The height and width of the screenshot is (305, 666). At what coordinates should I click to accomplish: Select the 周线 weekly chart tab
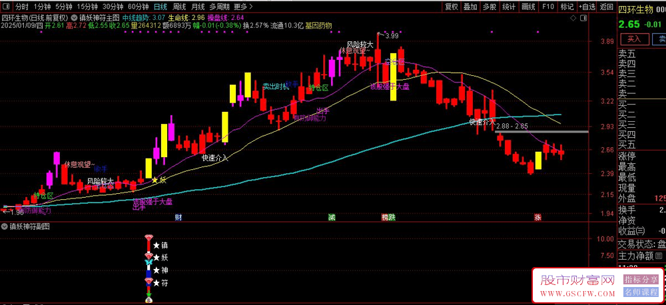(x=179, y=7)
